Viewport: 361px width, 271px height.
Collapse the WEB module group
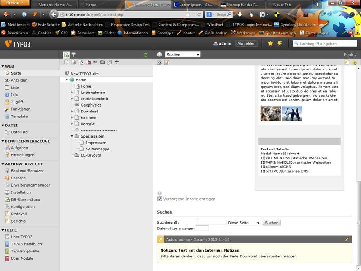[x=2, y=66]
